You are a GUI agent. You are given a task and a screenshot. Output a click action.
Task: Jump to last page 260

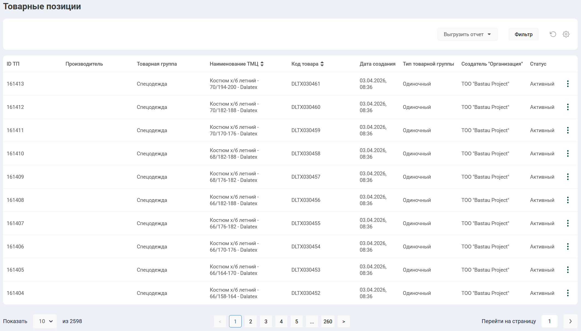coord(328,321)
